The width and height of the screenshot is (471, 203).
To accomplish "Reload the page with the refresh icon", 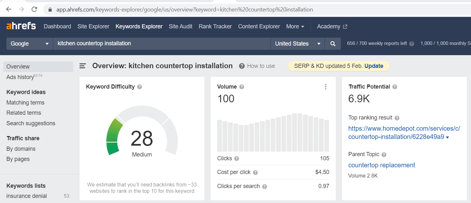I will pyautogui.click(x=34, y=9).
